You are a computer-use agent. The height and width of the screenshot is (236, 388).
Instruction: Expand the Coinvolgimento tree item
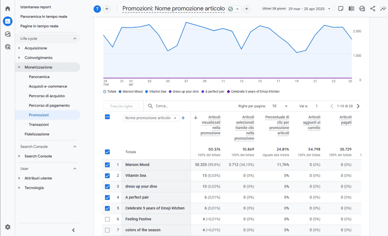[19, 58]
